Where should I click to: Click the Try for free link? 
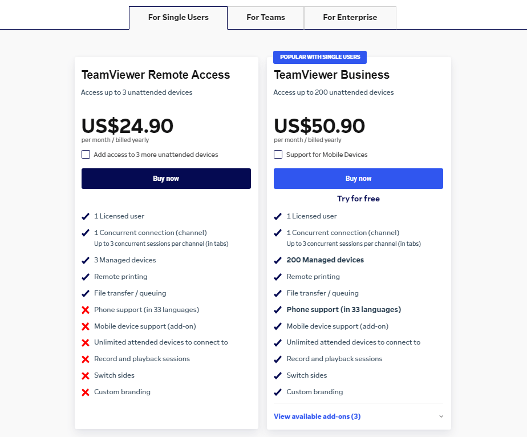tap(358, 199)
